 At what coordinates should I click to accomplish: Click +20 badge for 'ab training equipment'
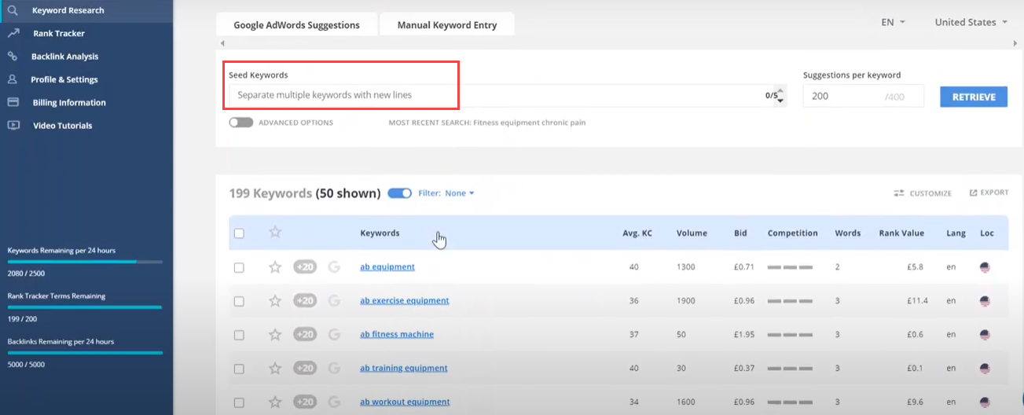click(305, 369)
